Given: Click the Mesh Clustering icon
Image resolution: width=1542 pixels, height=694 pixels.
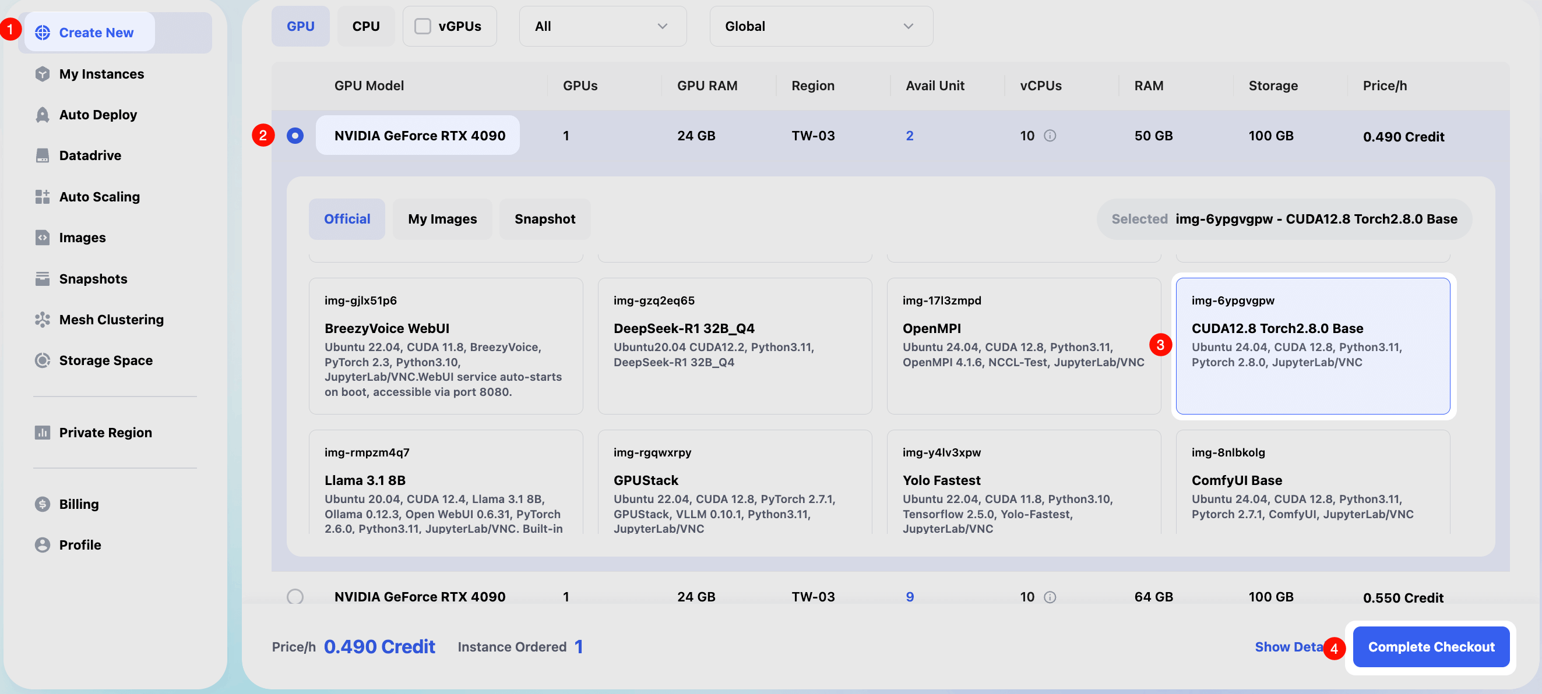Looking at the screenshot, I should coord(43,320).
